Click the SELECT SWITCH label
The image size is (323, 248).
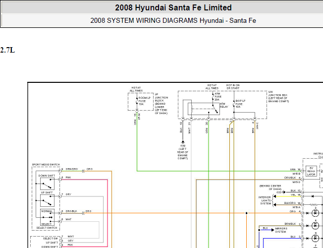click(x=47, y=228)
